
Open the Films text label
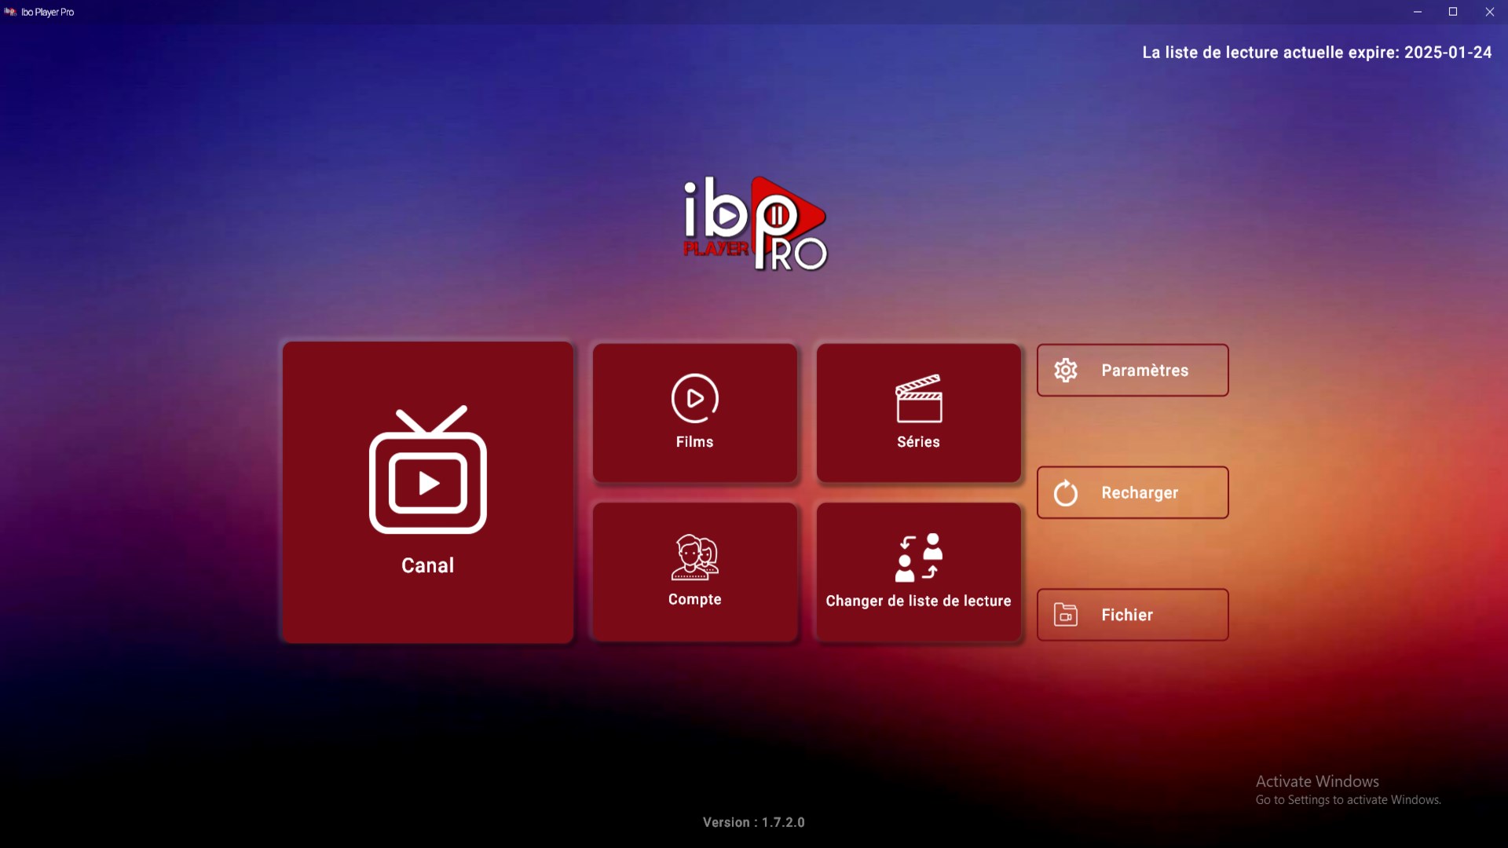pos(694,442)
